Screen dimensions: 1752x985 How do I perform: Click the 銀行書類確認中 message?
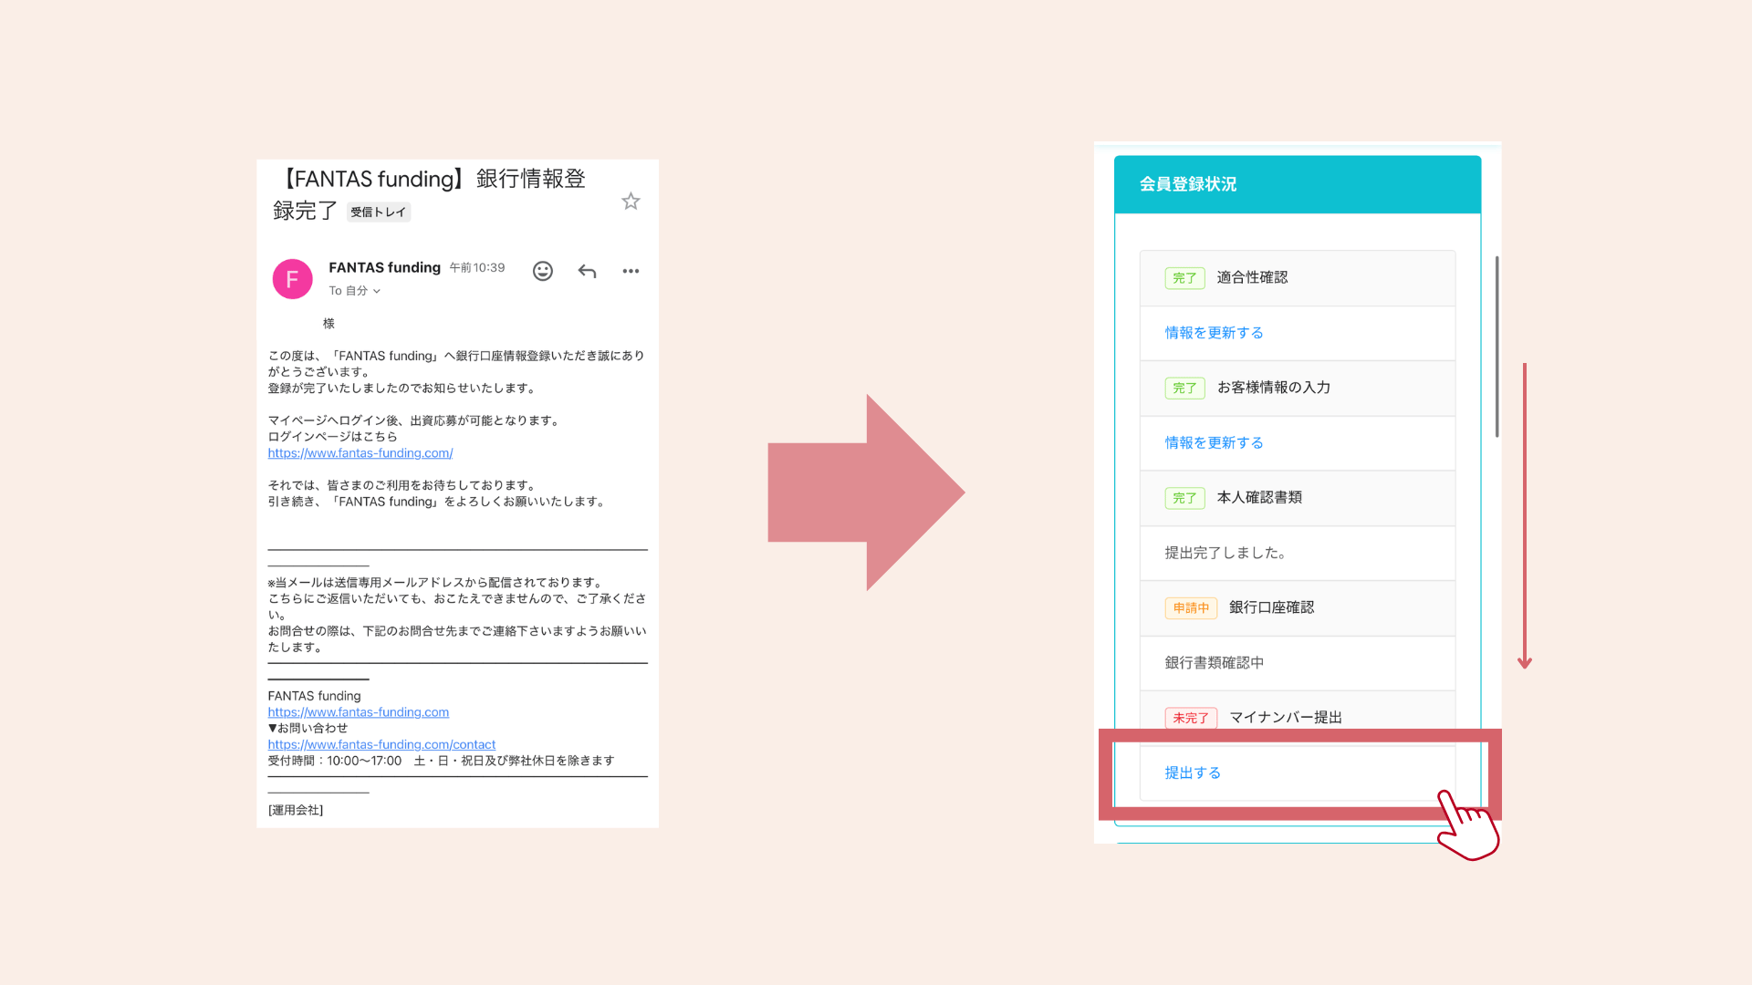(x=1214, y=663)
